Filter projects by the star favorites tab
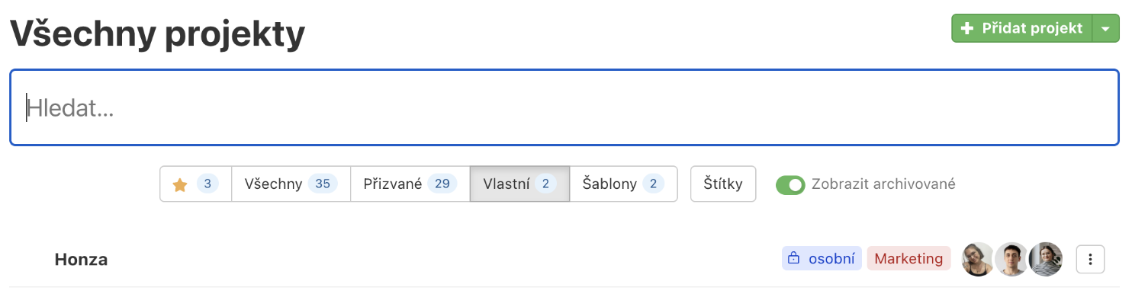 click(x=195, y=184)
